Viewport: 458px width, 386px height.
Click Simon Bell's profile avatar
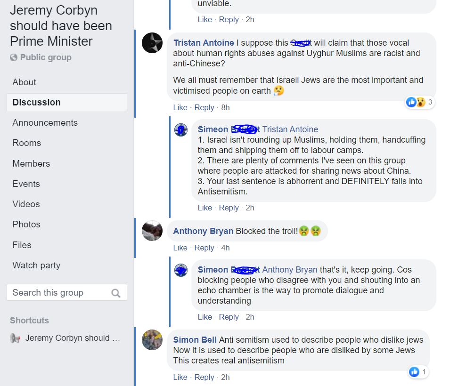coord(152,339)
